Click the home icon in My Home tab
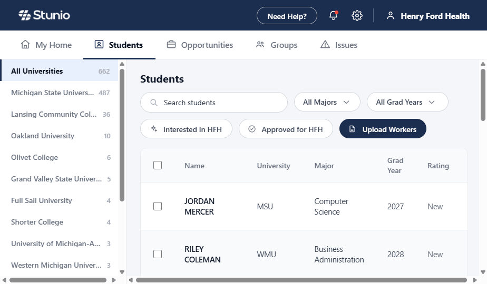 coord(25,45)
